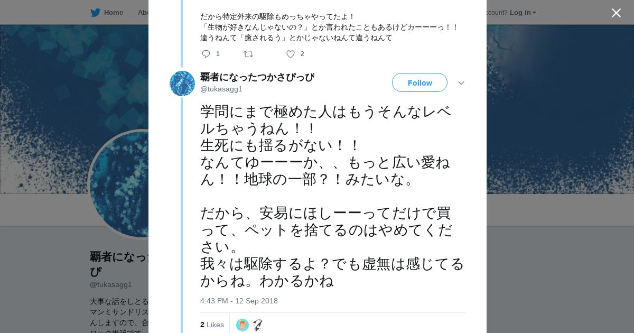
Task: Click the retweet icon on upper tweet
Action: tap(248, 54)
